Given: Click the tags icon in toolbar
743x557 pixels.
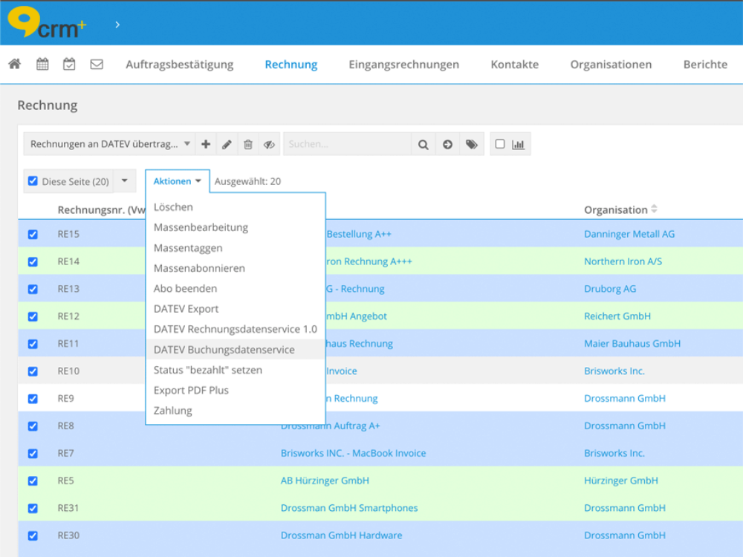Looking at the screenshot, I should click(471, 144).
